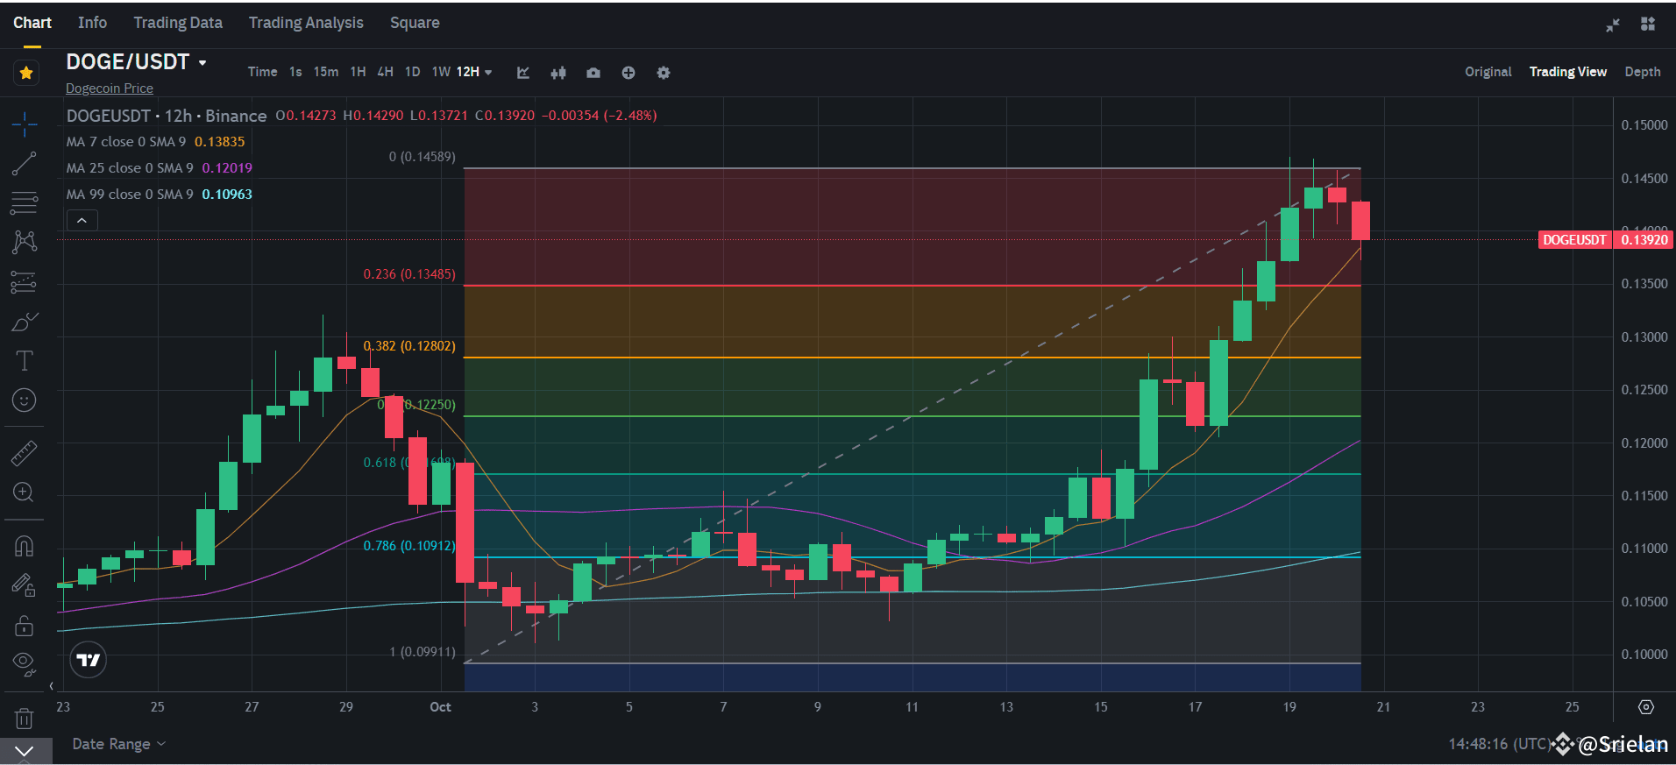The height and width of the screenshot is (765, 1676).
Task: Open the multi-chart grid layout icon
Action: (1648, 24)
